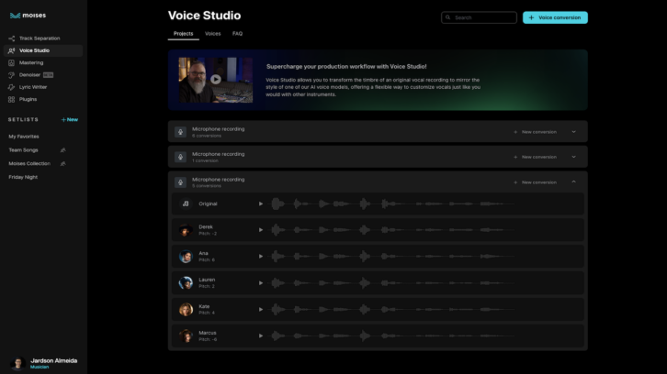
Task: New conversion for 1-conversion recording
Action: (x=535, y=157)
